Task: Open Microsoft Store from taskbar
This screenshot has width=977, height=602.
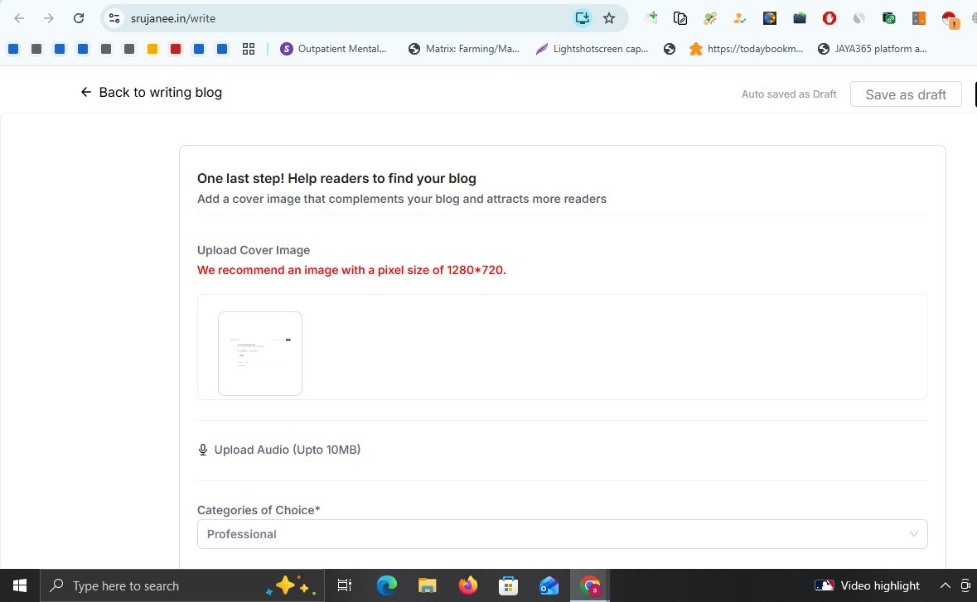Action: [x=509, y=585]
